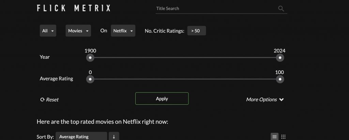Click the middle of the Year slider track

(x=185, y=58)
